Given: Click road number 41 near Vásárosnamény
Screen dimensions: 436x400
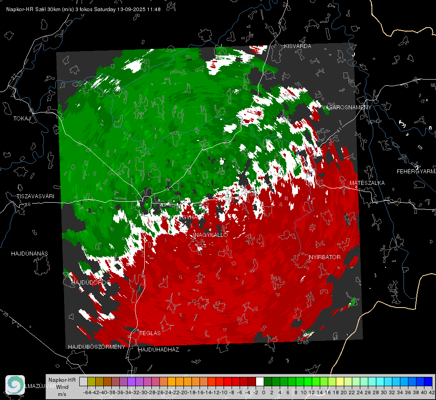Looking at the screenshot, I should 338,129.
